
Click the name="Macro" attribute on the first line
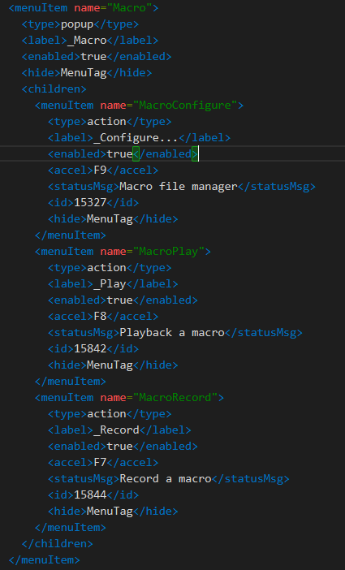tap(113, 8)
